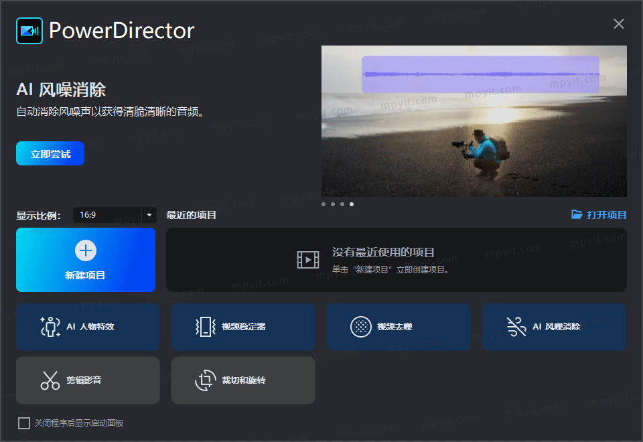
Task: Toggle 关闭程序后显示启动面板 checkbox
Action: (24, 423)
